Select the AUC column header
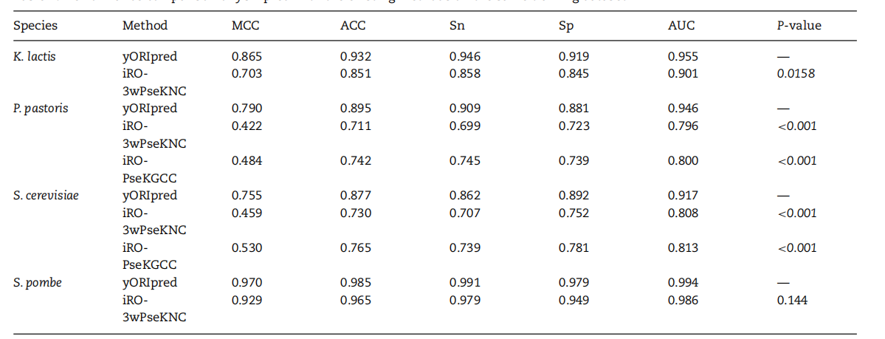This screenshot has height=339, width=885. click(x=681, y=25)
